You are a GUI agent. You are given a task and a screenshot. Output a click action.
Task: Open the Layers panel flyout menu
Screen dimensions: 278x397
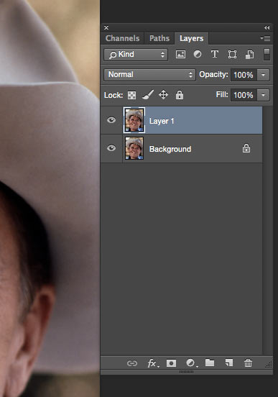[265, 38]
